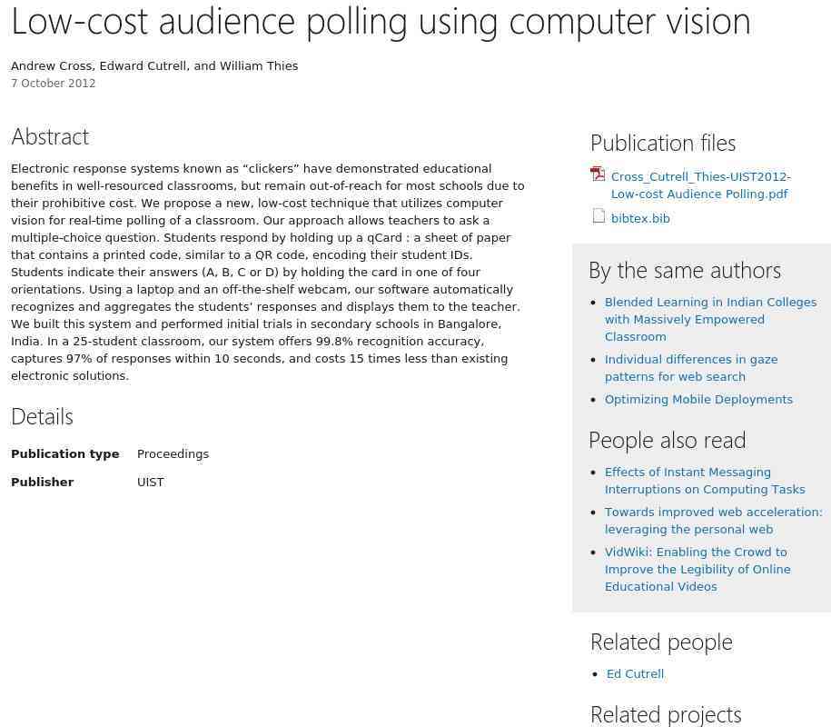Screen dimensions: 831x727
Task: Visit the Optimizing Mobile Deployments publication
Action: 698,399
